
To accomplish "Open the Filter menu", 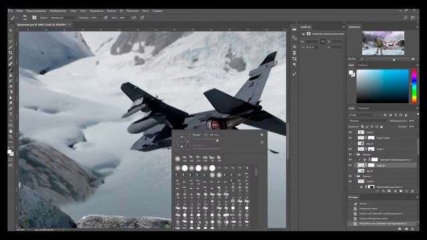I will [111, 11].
